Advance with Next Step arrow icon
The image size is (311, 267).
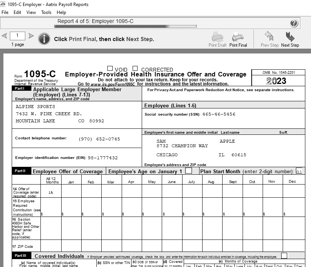point(290,37)
